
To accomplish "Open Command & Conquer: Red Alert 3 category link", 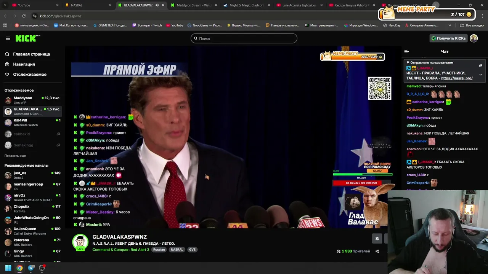I will pos(120,250).
